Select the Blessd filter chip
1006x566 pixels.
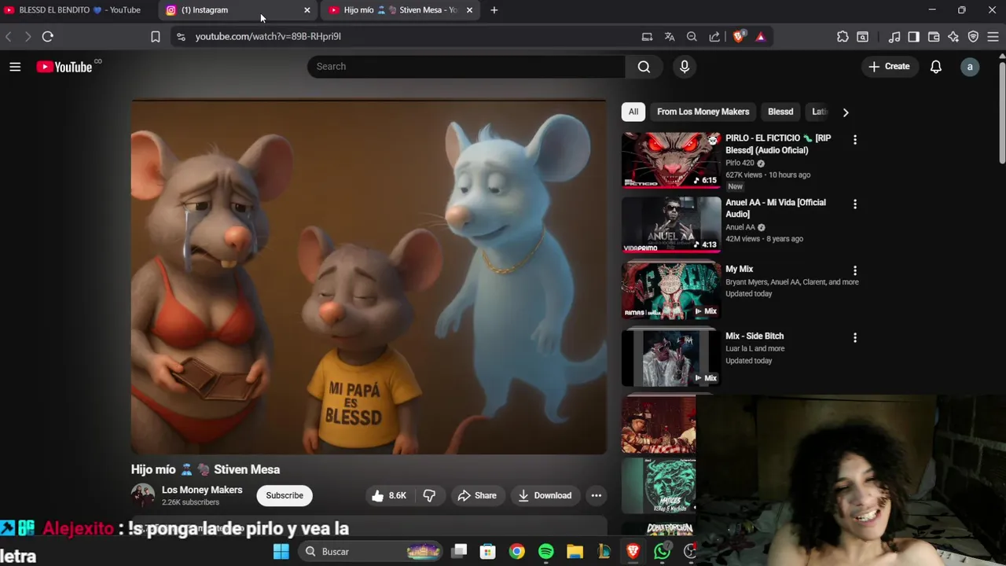(780, 112)
